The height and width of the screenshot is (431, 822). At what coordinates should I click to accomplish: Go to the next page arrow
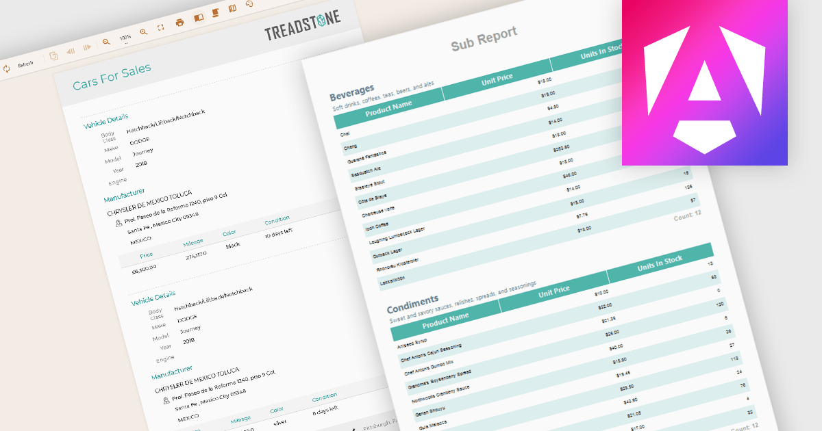(87, 47)
